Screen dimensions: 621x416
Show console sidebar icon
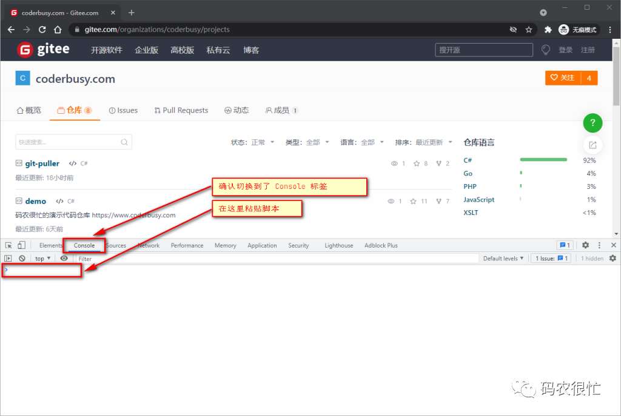pos(8,258)
